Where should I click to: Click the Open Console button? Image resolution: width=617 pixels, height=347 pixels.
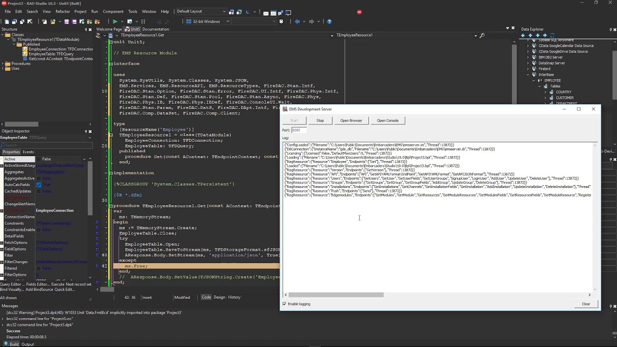388,120
